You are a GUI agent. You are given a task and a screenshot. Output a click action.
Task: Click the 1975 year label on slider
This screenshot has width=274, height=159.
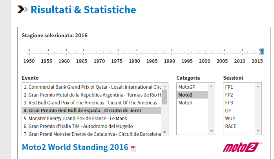117,61
